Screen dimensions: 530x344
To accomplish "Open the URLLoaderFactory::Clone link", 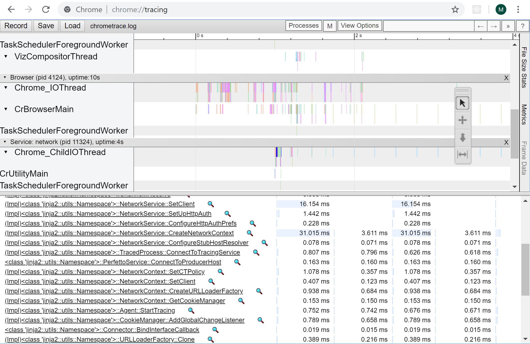I will pos(100,339).
